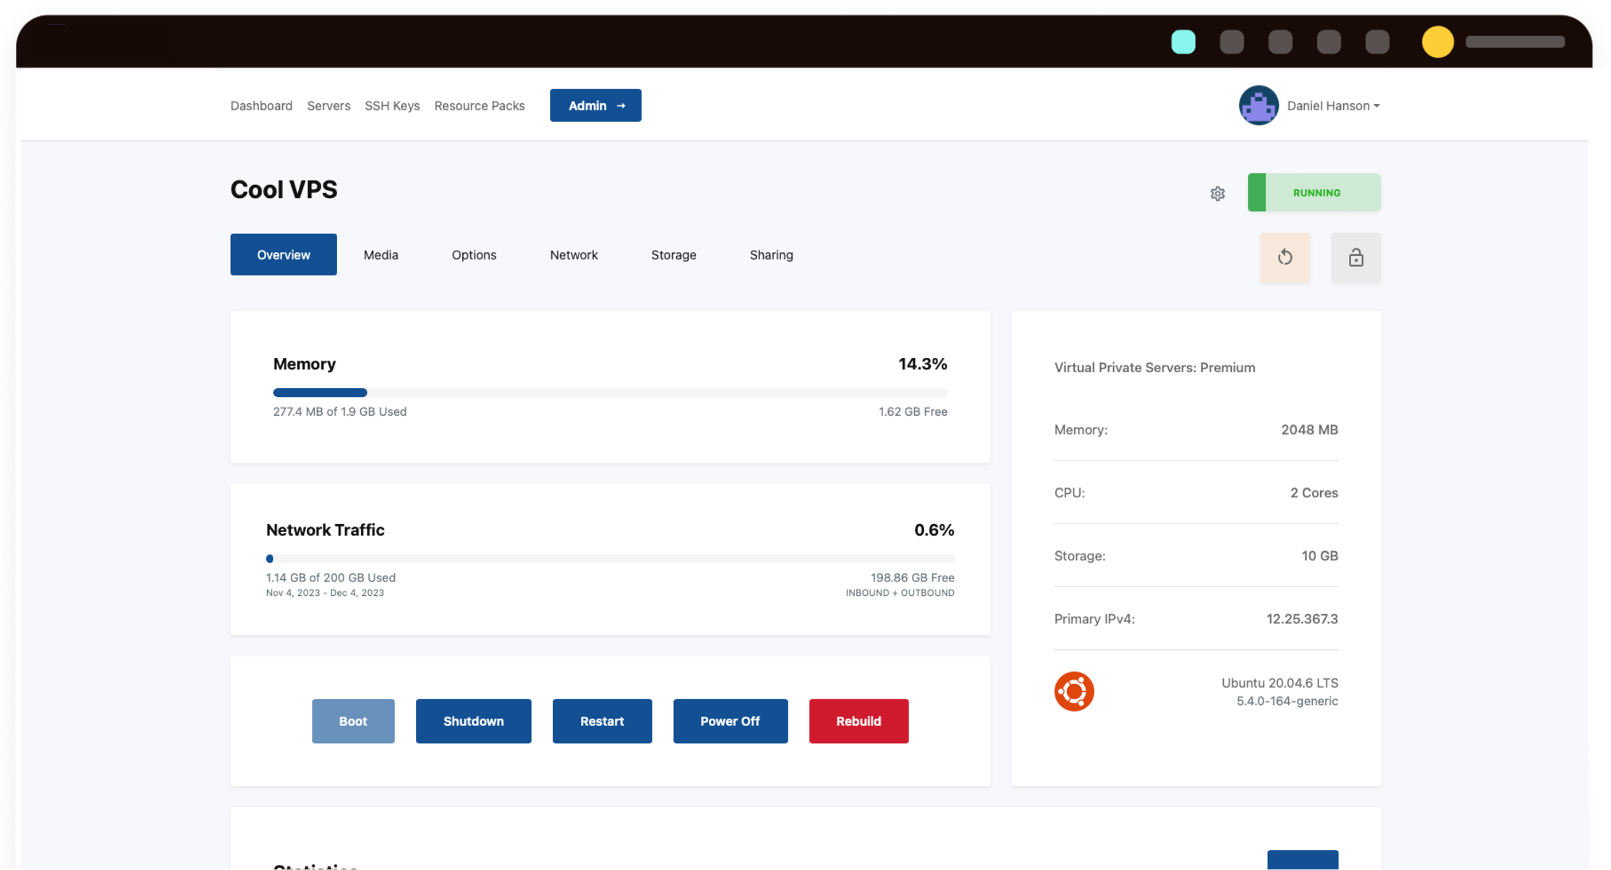Click '1.14 GB of 200 GB Used' text
The image size is (1611, 870).
(x=330, y=578)
